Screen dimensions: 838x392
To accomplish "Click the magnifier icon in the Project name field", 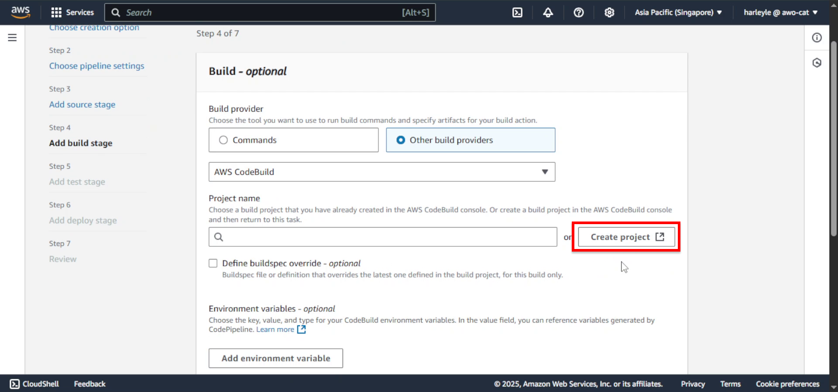I will [x=219, y=237].
